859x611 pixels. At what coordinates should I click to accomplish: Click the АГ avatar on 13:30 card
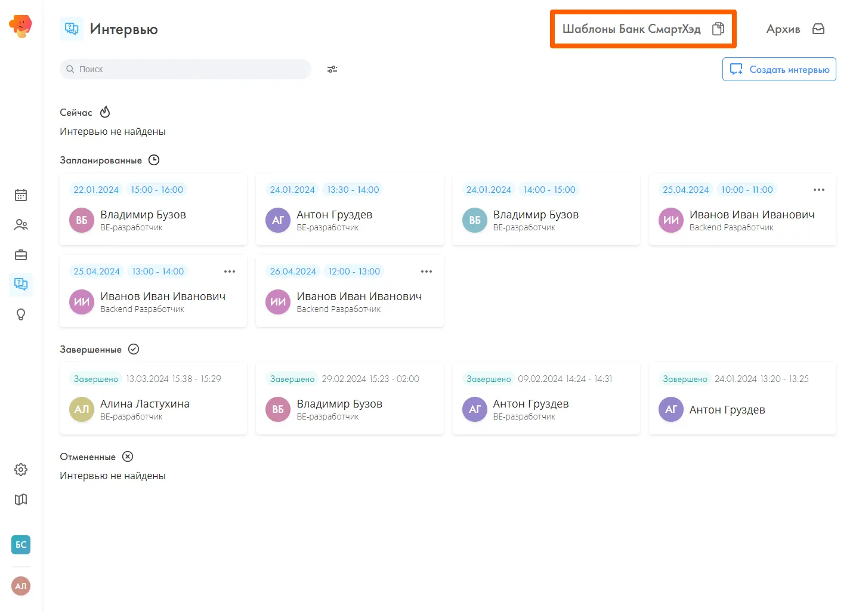pyautogui.click(x=278, y=220)
